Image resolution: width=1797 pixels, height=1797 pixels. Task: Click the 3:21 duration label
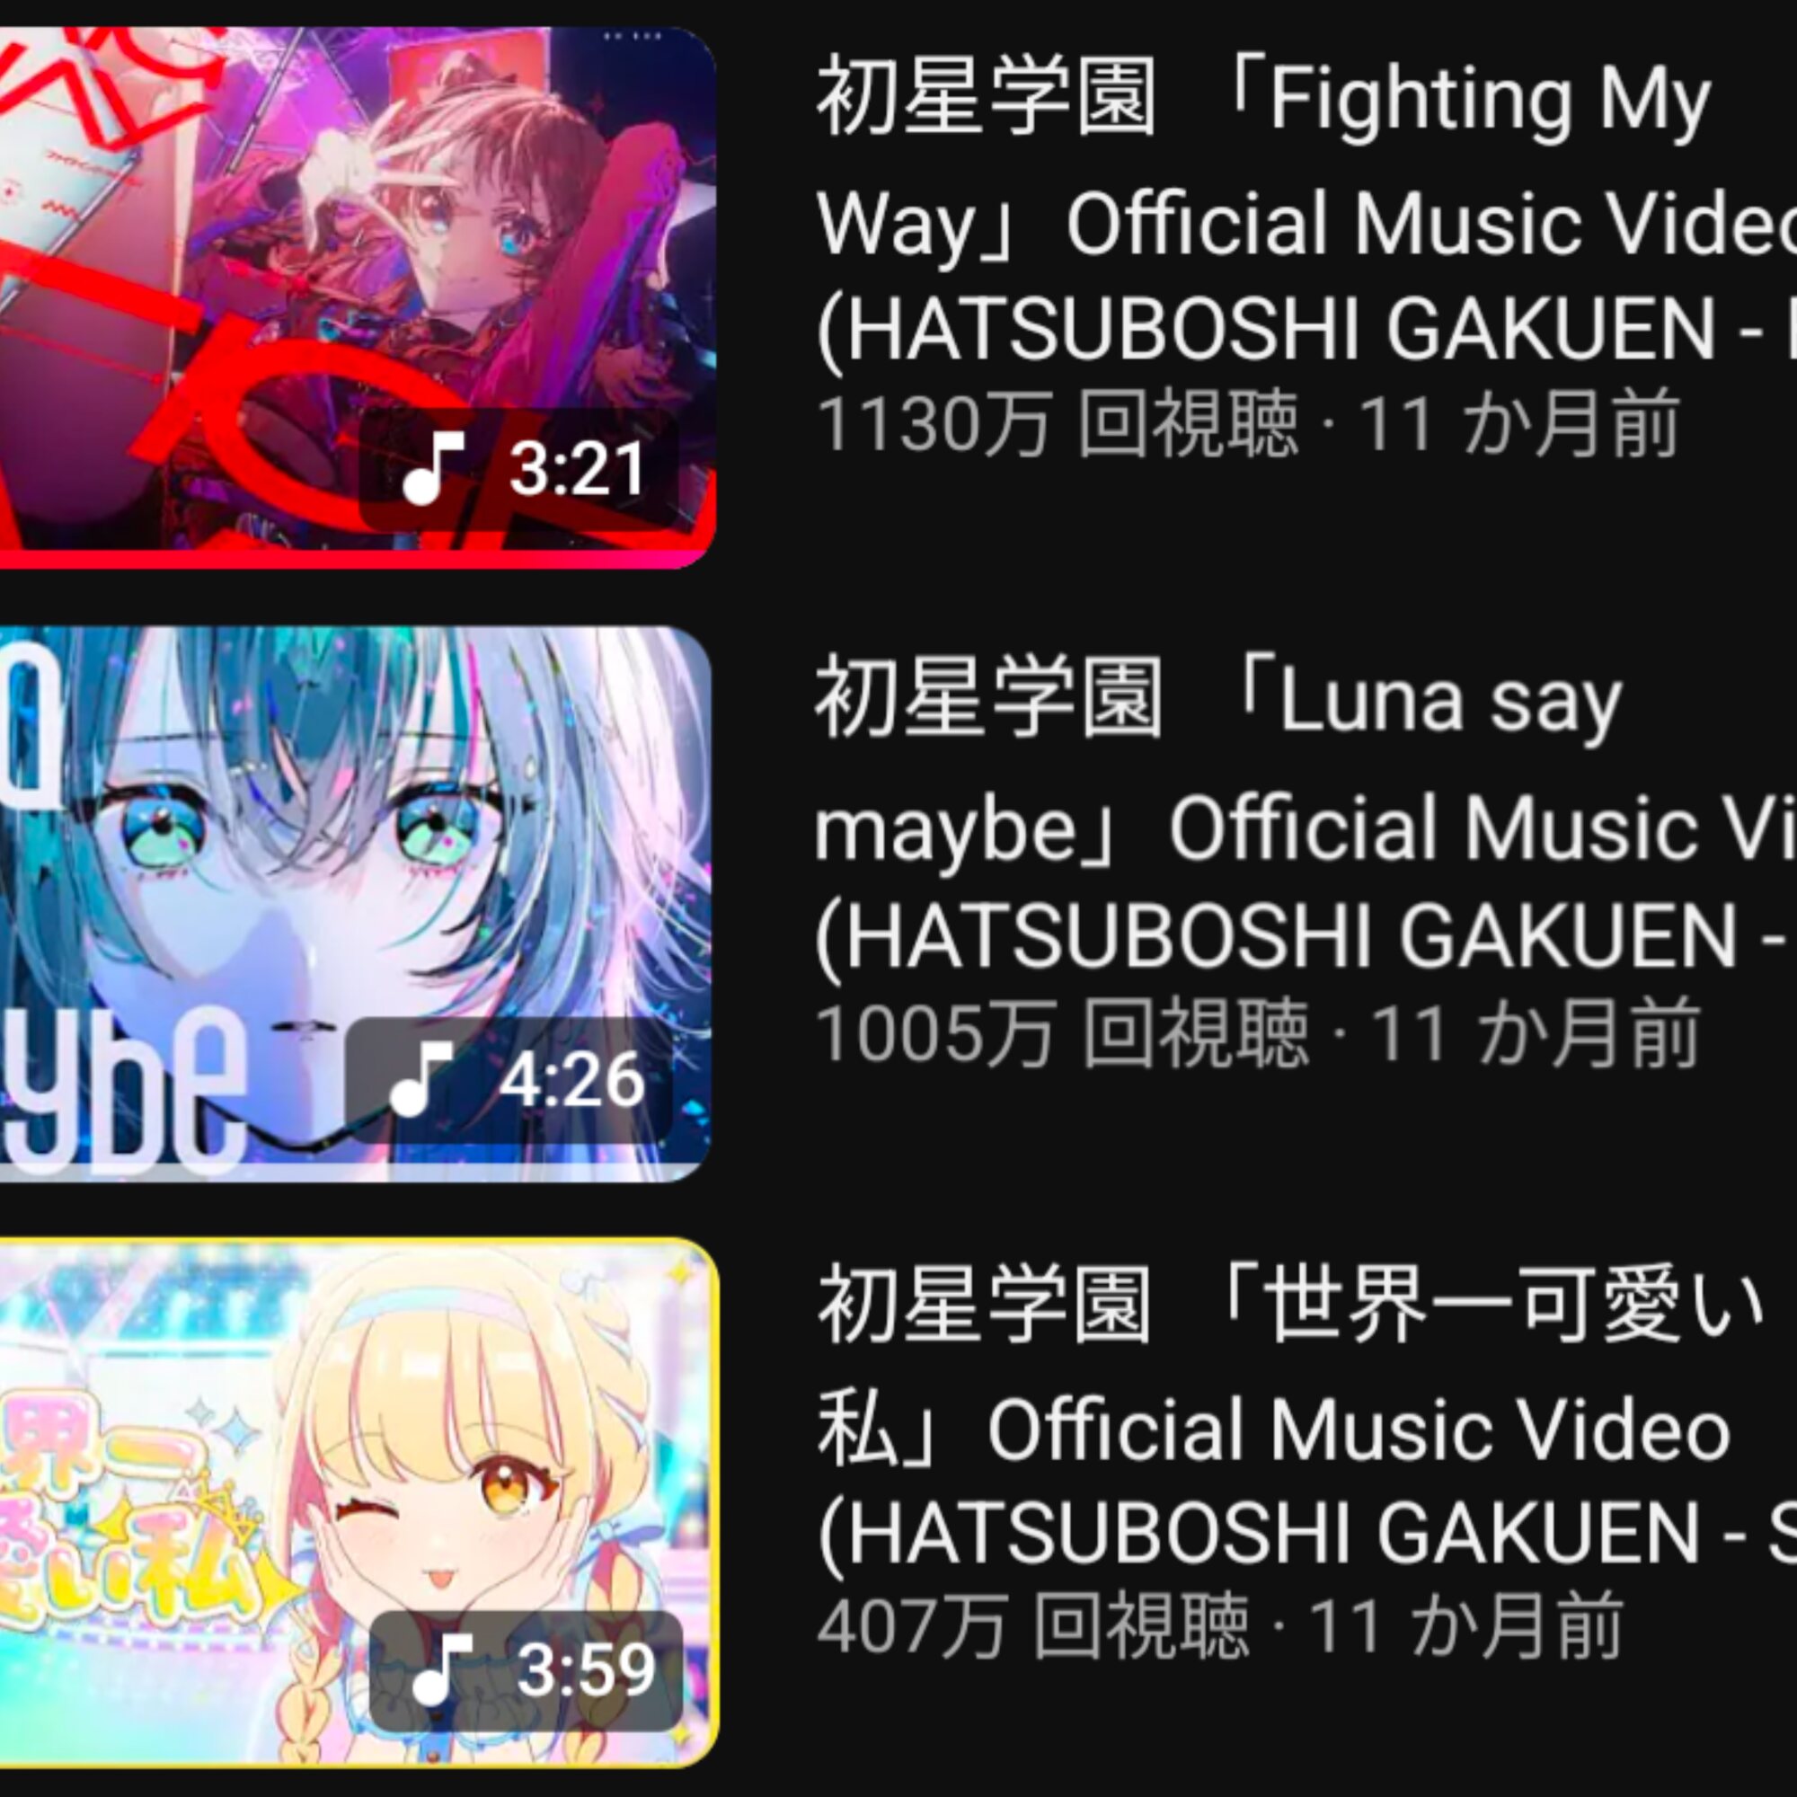577,469
